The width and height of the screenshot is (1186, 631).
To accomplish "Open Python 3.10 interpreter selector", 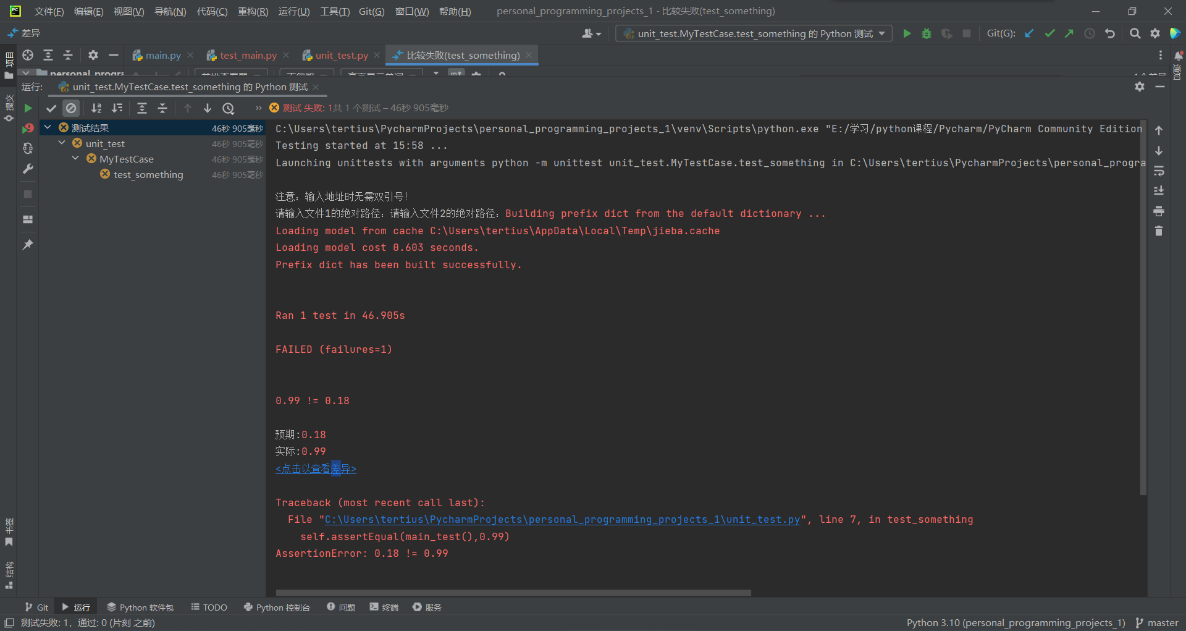I will click(x=1016, y=623).
